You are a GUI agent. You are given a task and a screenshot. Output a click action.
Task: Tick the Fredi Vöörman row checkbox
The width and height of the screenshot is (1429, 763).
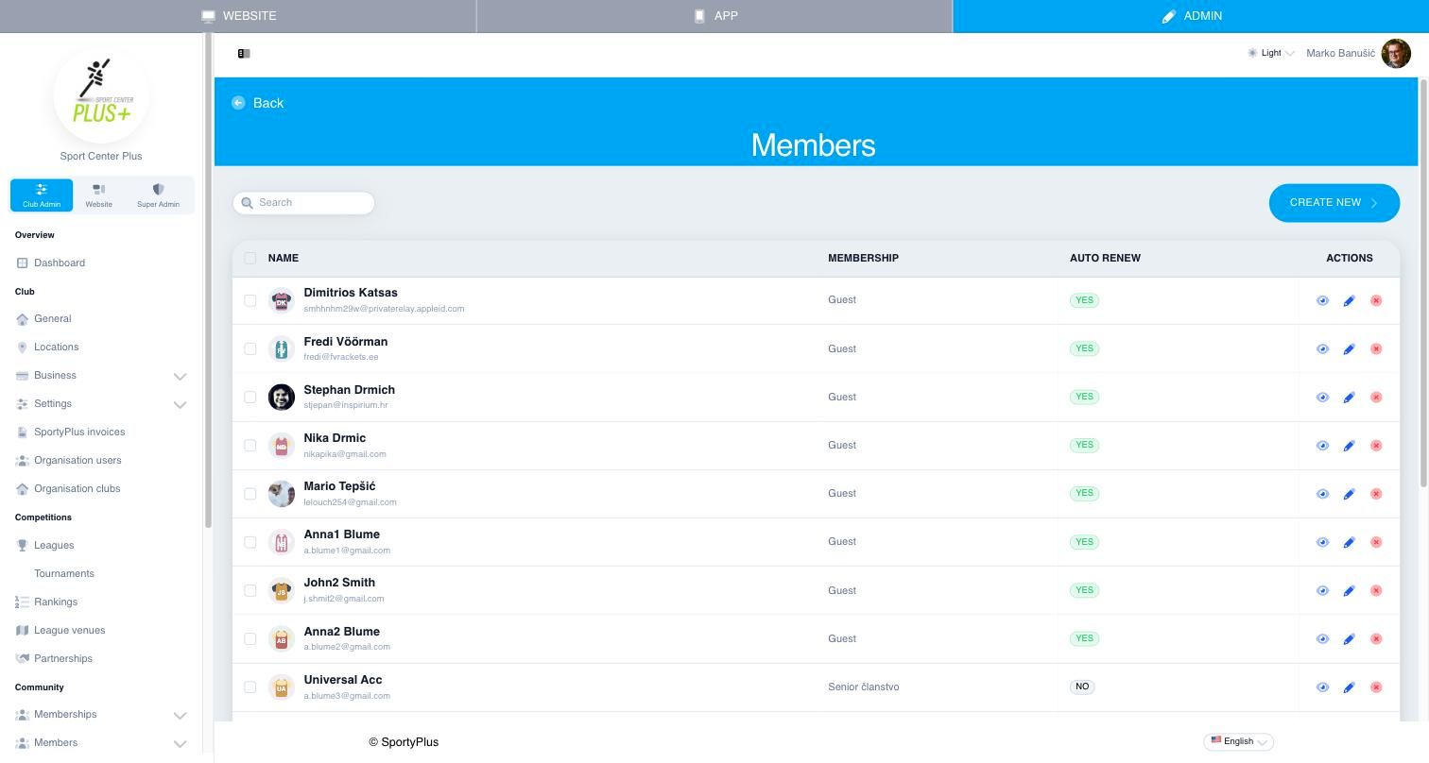click(250, 348)
